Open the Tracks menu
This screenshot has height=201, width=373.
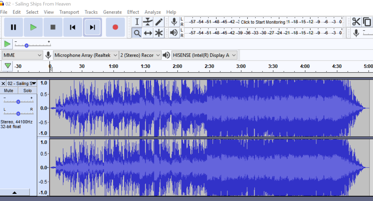(x=91, y=12)
